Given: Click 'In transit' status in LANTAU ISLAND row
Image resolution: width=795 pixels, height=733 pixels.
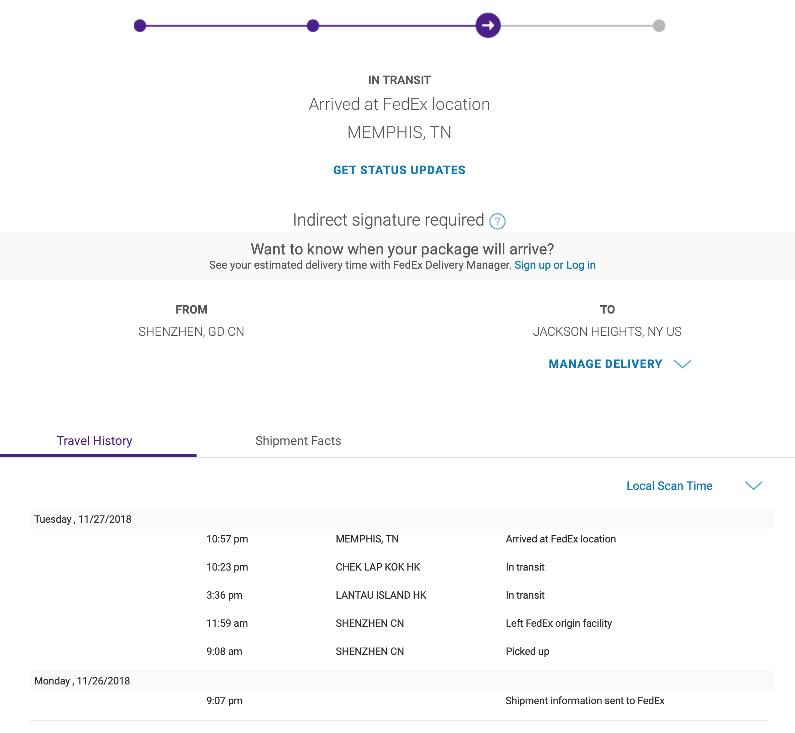Looking at the screenshot, I should click(525, 595).
